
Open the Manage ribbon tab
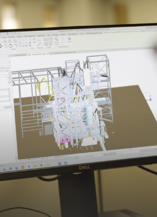tap(56, 35)
